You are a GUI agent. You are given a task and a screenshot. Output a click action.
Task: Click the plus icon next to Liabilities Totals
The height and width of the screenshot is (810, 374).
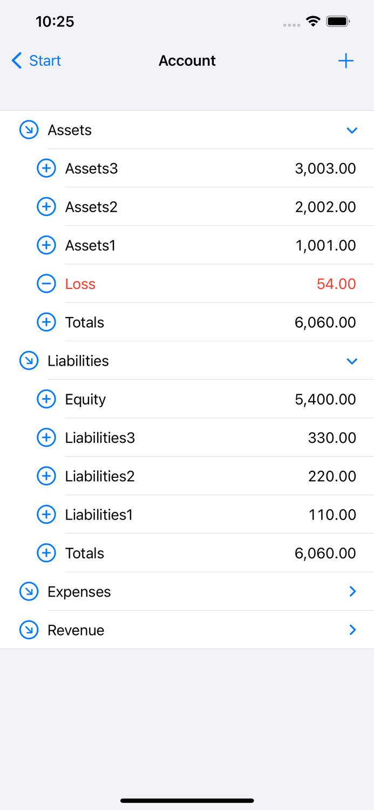click(x=46, y=553)
